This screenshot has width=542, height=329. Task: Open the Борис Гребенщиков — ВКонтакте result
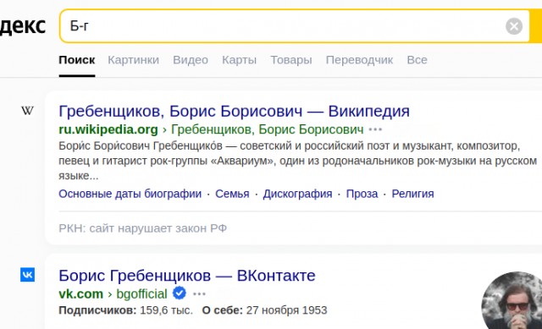tap(187, 276)
